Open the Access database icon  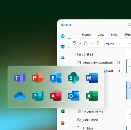click(x=56, y=96)
